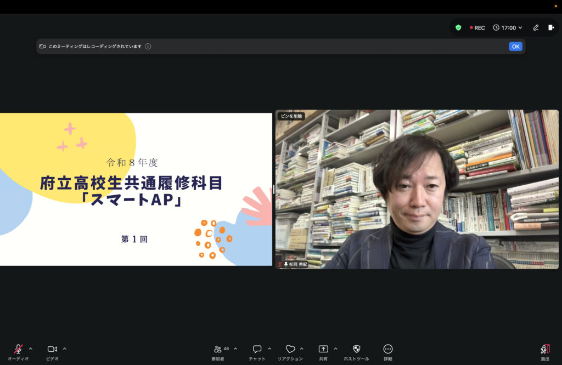Start screen sharing with 共有 icon
This screenshot has width=562, height=365.
(x=323, y=349)
